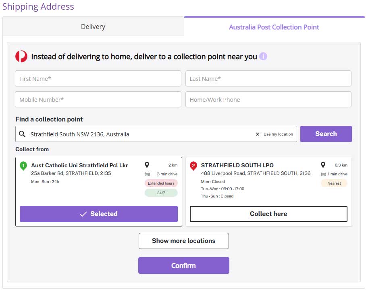Clear the search field using the X icon
366x290 pixels.
tap(258, 134)
